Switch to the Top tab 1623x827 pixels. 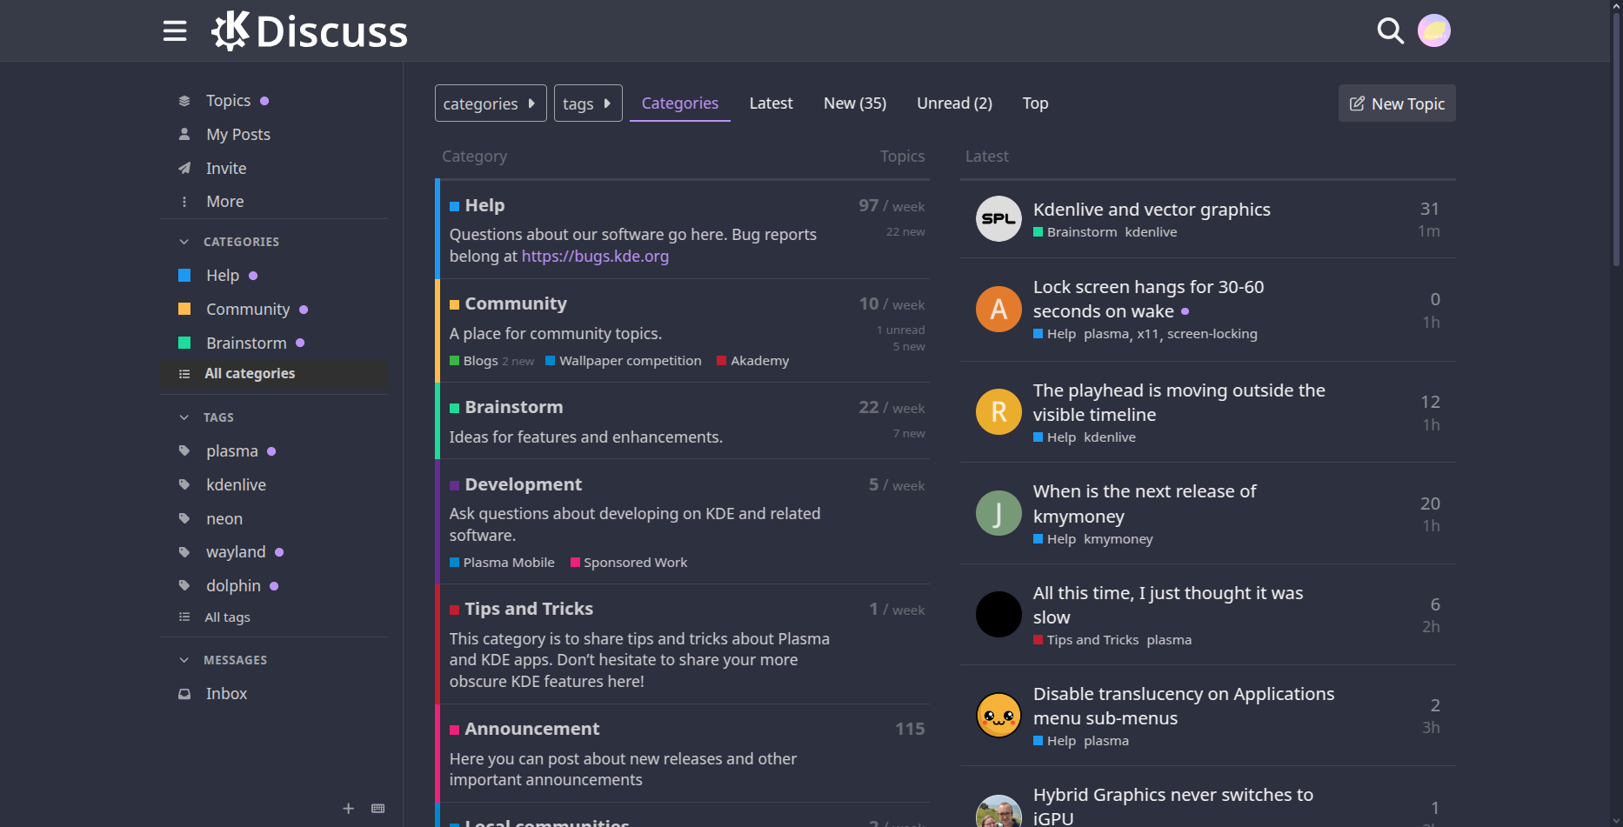[1035, 103]
